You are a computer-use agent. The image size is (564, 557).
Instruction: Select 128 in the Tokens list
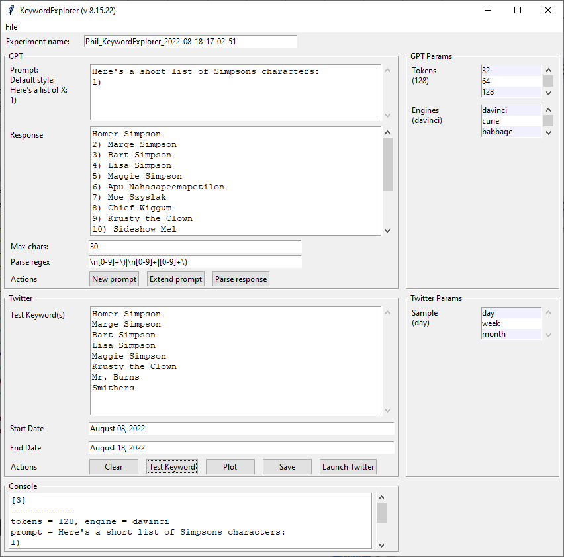click(x=511, y=92)
